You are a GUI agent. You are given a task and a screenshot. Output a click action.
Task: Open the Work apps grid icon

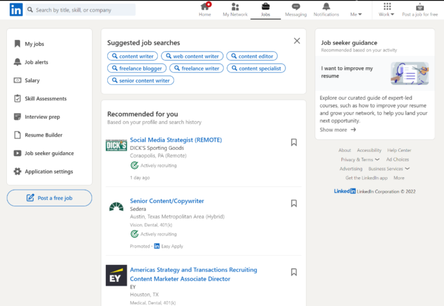click(x=387, y=6)
